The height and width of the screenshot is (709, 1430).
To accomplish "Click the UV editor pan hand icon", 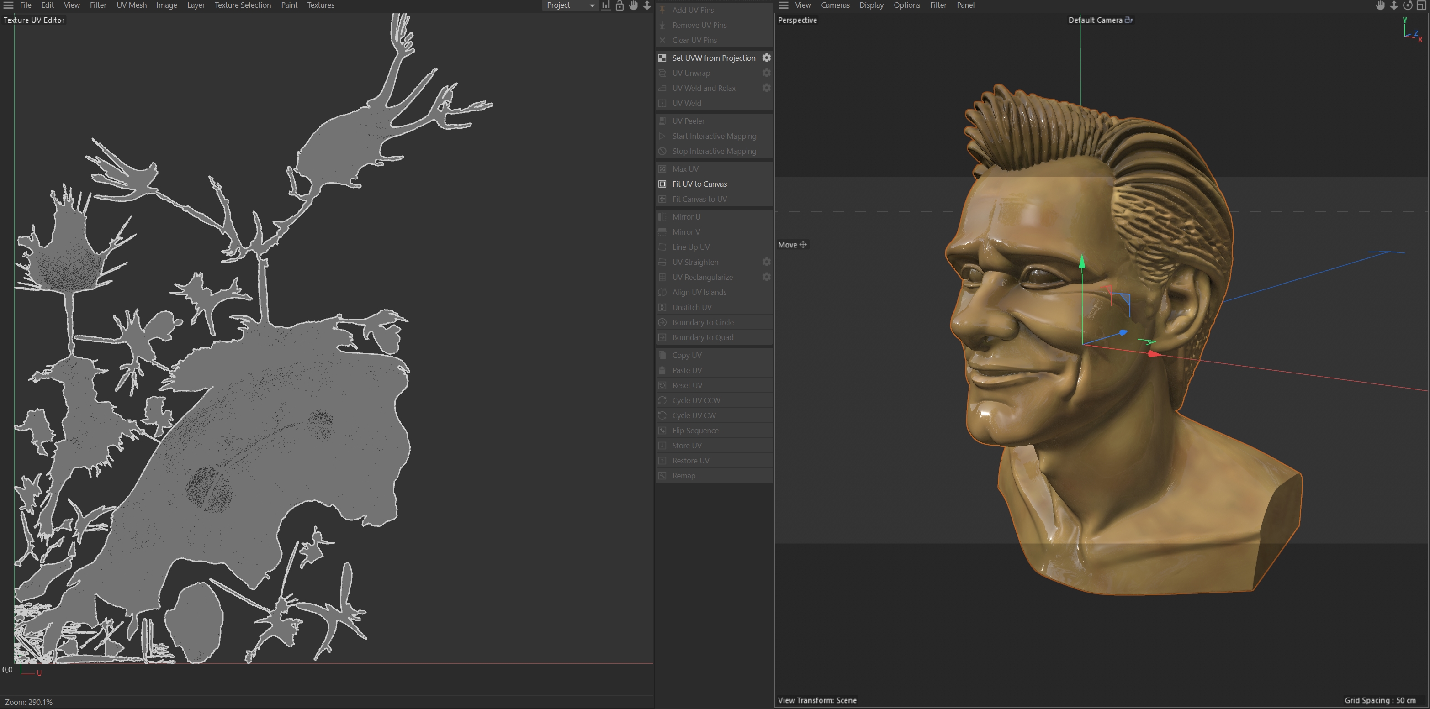I will tap(633, 5).
